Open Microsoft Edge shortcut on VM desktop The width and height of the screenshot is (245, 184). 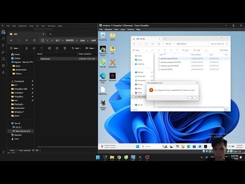103,78
